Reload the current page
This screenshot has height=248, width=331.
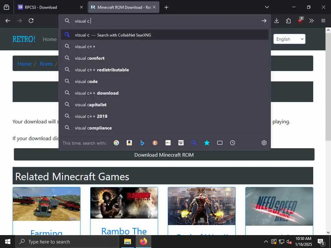[x=31, y=21]
